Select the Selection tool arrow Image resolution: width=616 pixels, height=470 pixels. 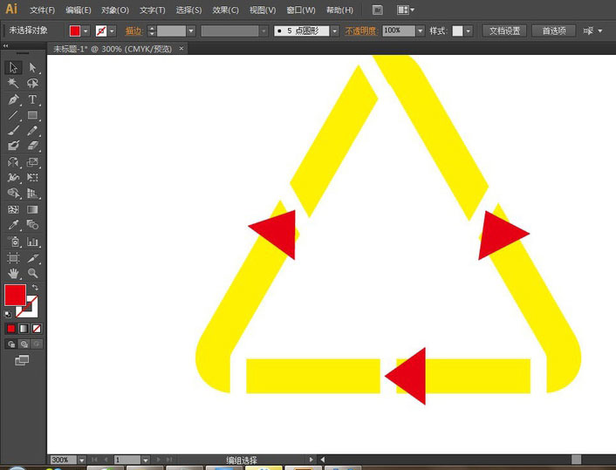pyautogui.click(x=14, y=67)
